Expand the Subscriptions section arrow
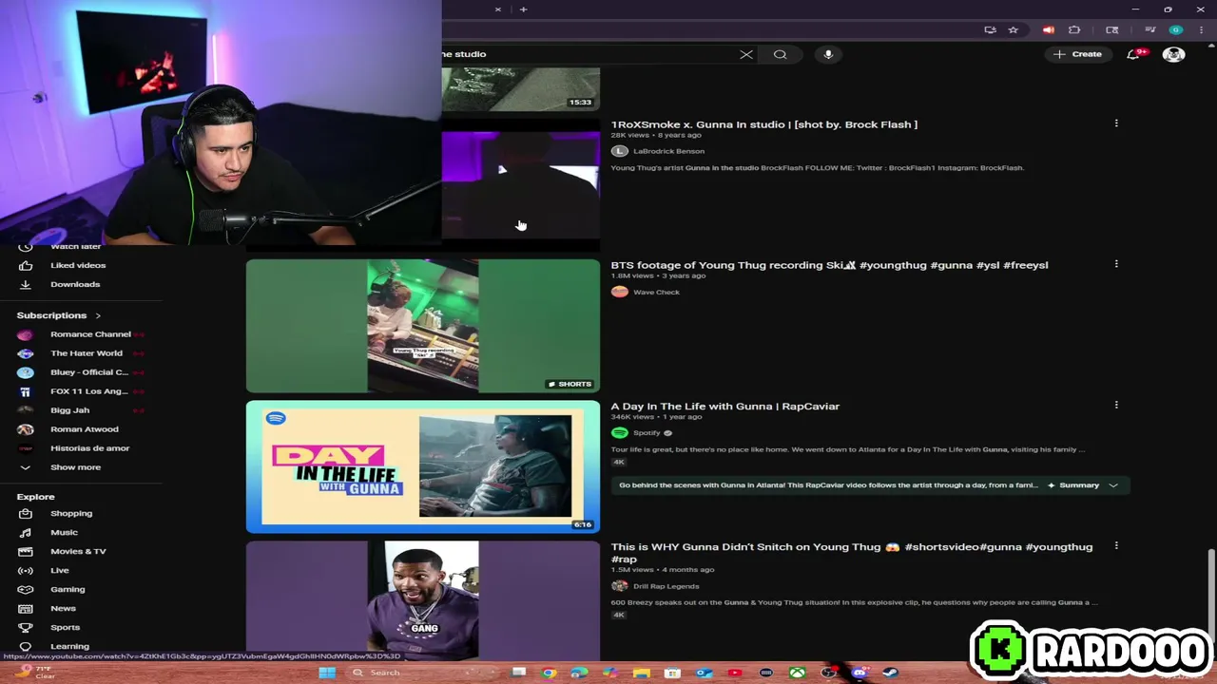The height and width of the screenshot is (684, 1217). pyautogui.click(x=98, y=315)
